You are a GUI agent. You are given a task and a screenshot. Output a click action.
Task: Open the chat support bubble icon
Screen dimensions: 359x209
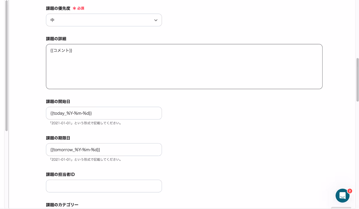343,196
